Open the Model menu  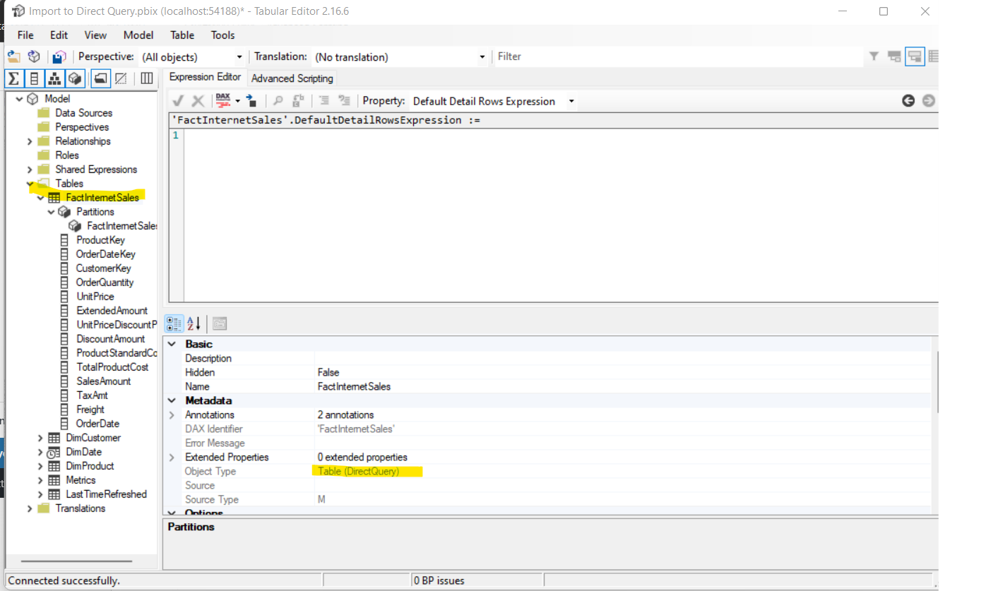pos(138,35)
